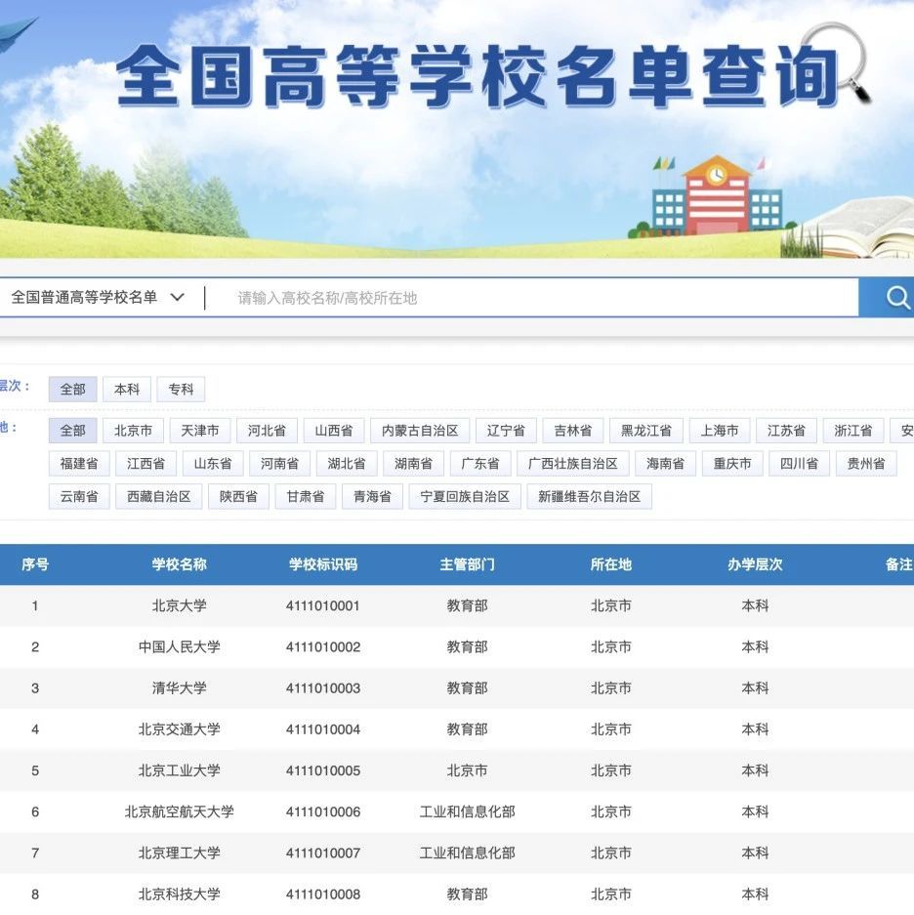
Task: Choose the 吉林省 region filter
Action: [573, 431]
